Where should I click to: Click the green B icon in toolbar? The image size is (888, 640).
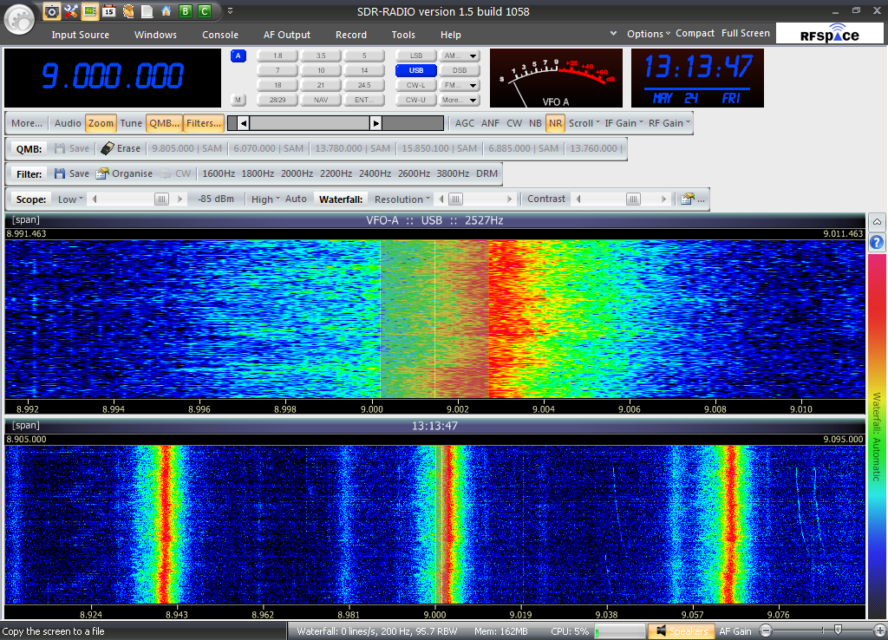pos(185,11)
